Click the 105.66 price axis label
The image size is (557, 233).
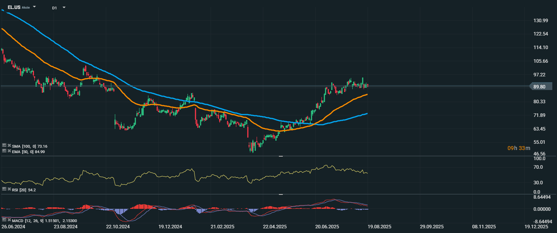[x=540, y=61]
